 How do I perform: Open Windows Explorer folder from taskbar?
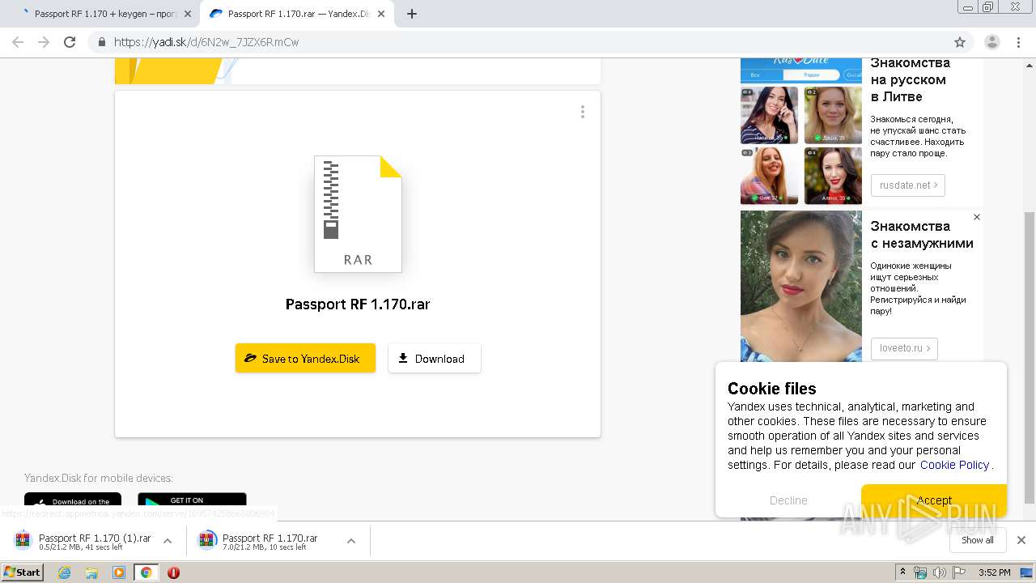[x=91, y=572]
